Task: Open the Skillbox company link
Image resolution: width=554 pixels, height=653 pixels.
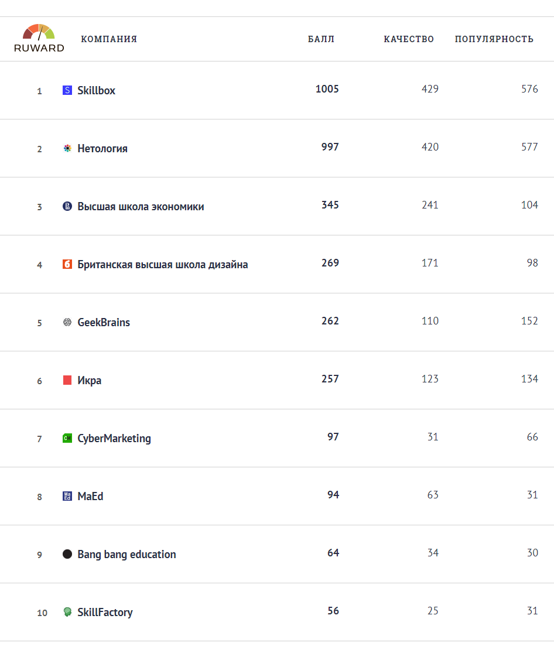Action: pyautogui.click(x=97, y=91)
